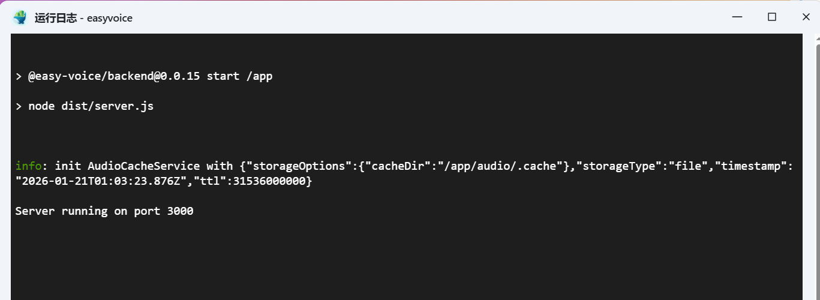
Task: Maximize the easyvoice log window
Action: pyautogui.click(x=772, y=17)
